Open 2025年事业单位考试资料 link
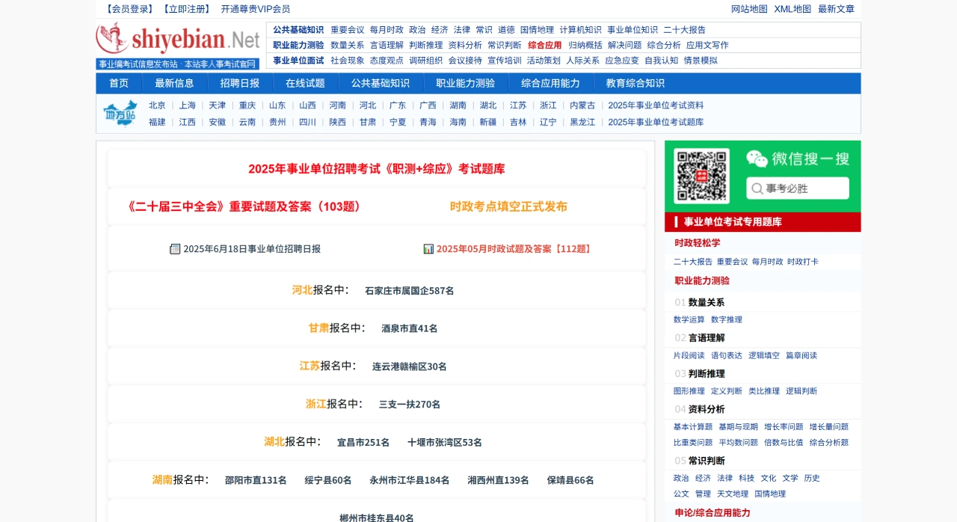The image size is (957, 522). click(656, 105)
